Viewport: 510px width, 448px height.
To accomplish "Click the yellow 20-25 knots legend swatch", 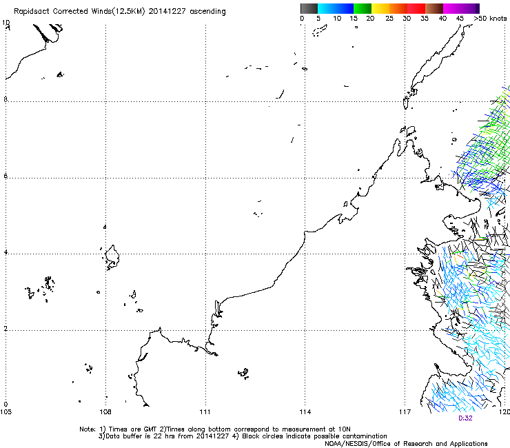I will click(x=380, y=8).
